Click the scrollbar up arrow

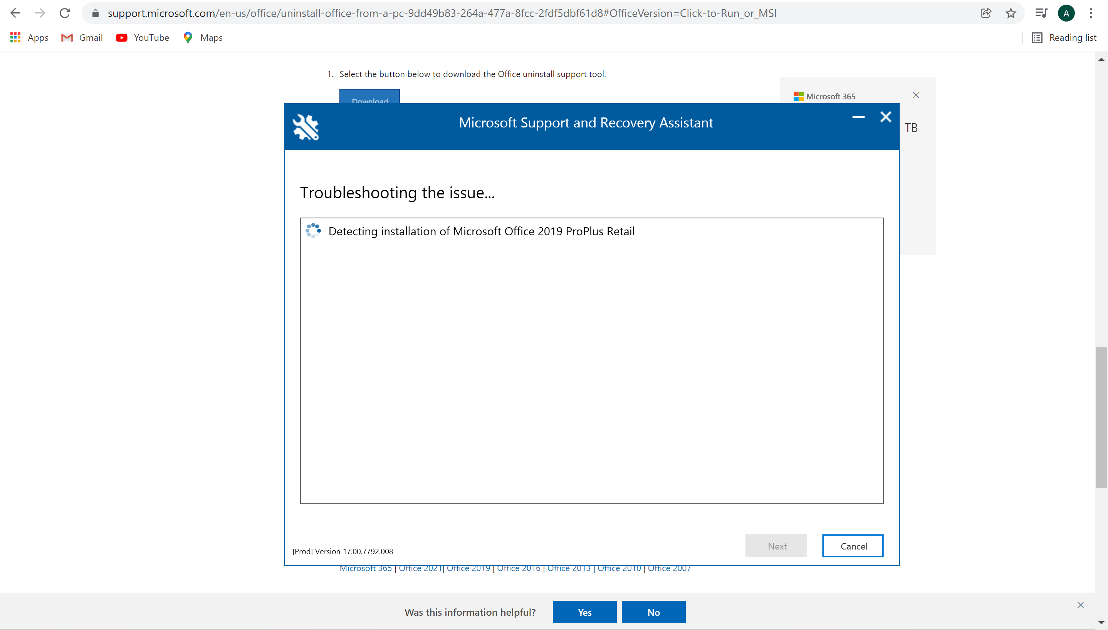(1101, 59)
